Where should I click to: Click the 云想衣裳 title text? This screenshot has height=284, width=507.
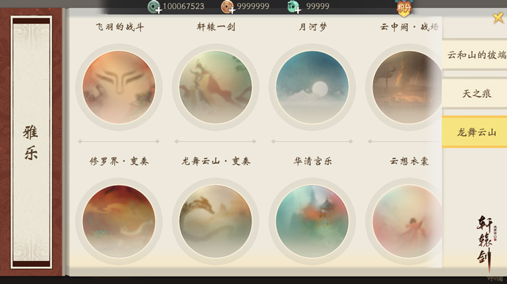[x=409, y=161]
